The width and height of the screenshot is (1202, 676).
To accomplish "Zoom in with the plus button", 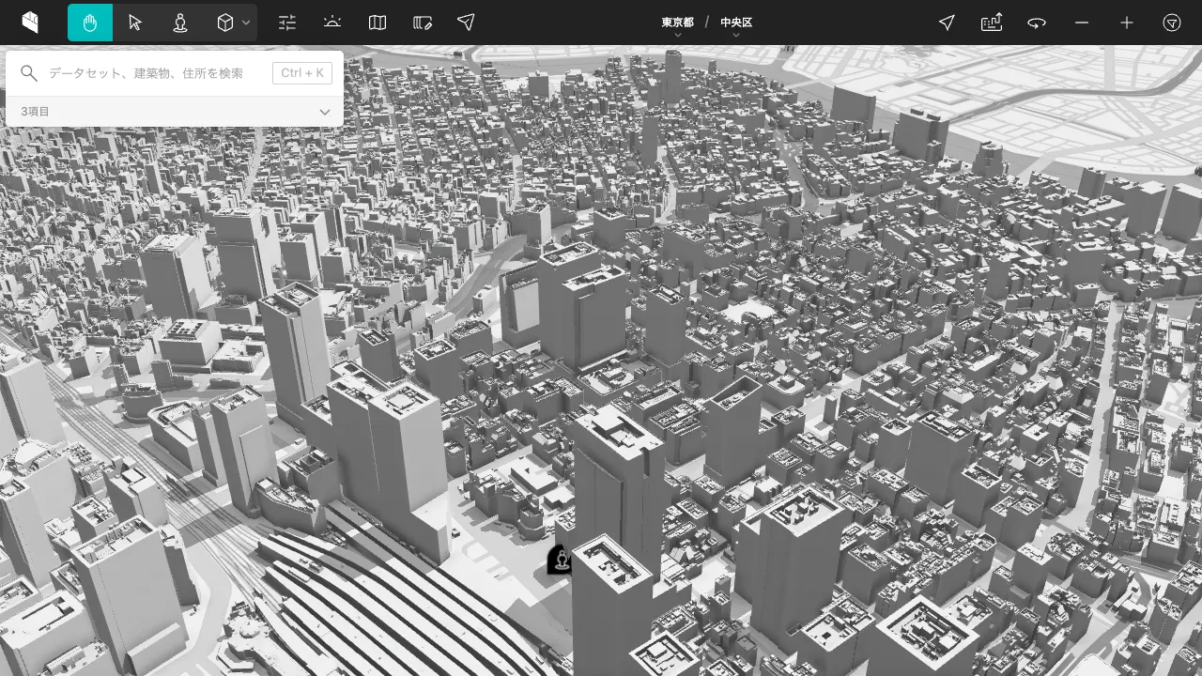I will 1127,23.
